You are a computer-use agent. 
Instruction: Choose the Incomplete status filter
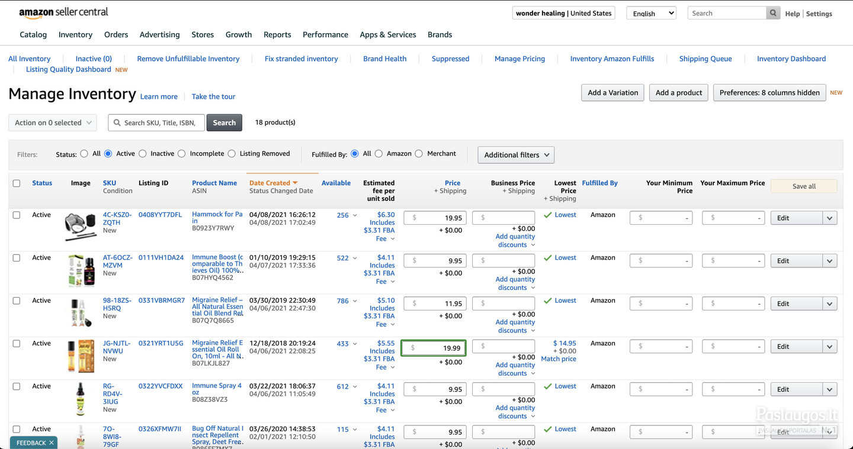(182, 154)
